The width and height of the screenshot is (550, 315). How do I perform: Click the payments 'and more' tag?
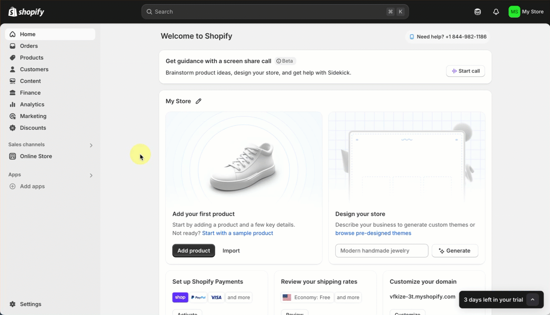tap(239, 297)
